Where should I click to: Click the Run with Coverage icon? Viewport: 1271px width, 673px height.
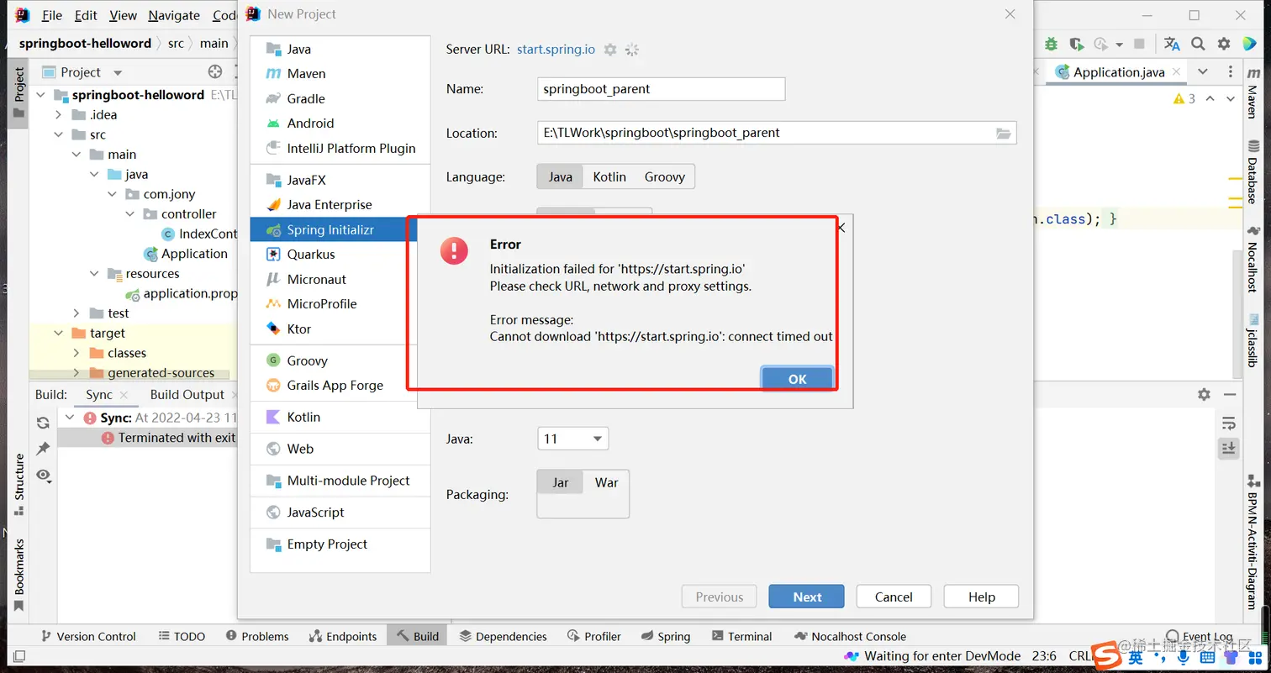(1076, 44)
